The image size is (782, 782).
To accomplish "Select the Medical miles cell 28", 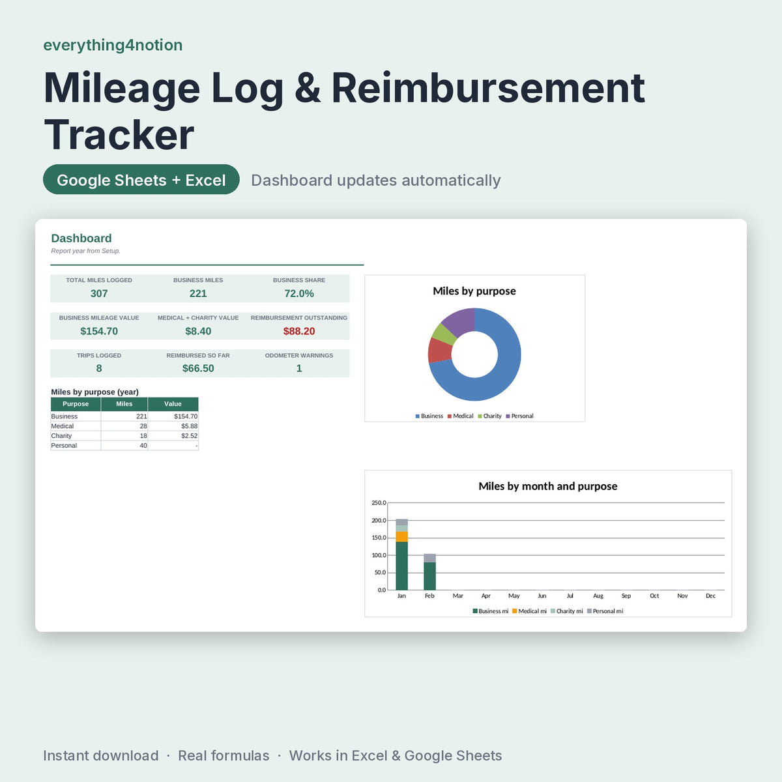I will pyautogui.click(x=124, y=426).
